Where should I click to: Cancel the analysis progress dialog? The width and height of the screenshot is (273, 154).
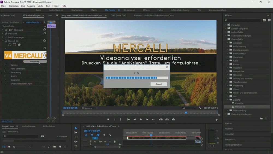tap(159, 84)
